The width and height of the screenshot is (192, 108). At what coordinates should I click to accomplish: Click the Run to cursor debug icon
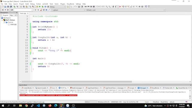pos(123,7)
